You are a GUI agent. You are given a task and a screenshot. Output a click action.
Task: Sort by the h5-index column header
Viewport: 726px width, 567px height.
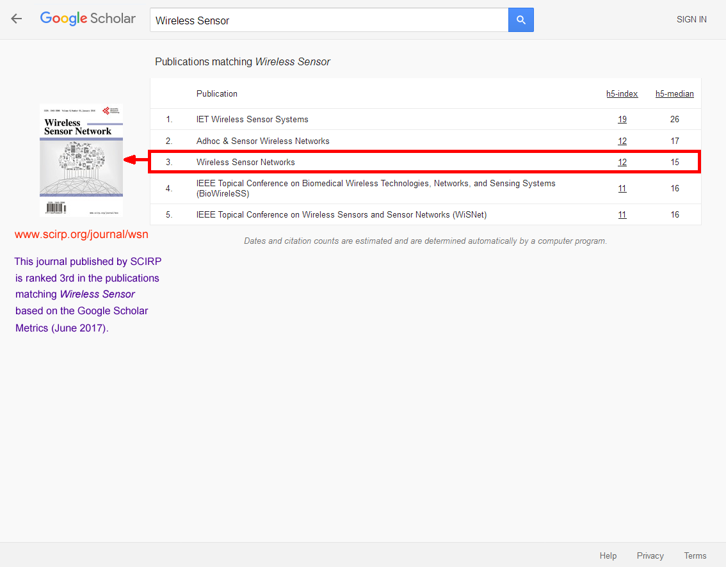point(622,93)
